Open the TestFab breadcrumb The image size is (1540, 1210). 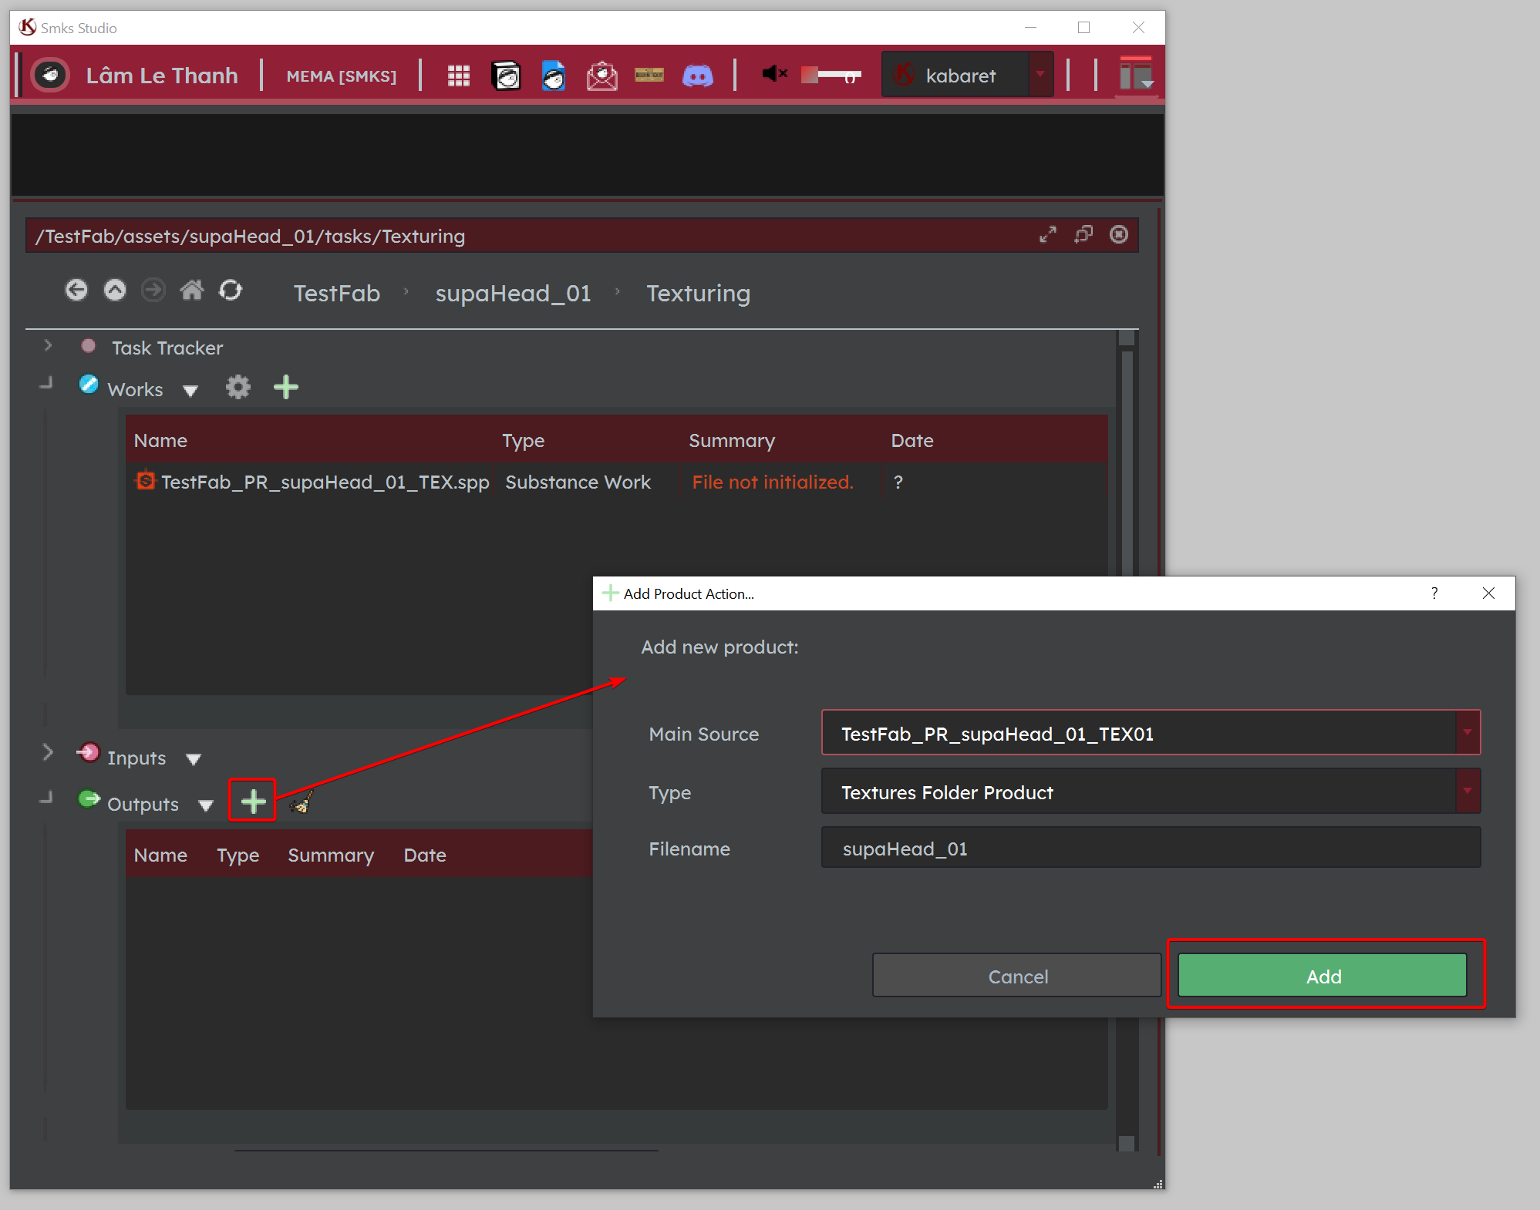pos(337,293)
